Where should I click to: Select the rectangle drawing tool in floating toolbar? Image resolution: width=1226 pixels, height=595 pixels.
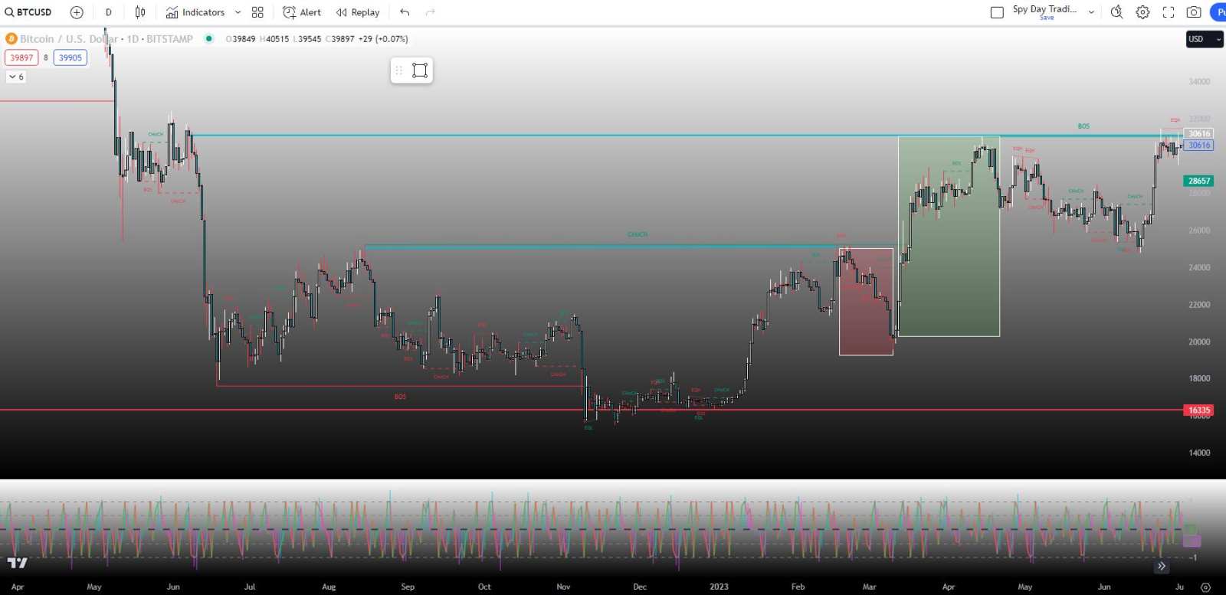click(419, 70)
